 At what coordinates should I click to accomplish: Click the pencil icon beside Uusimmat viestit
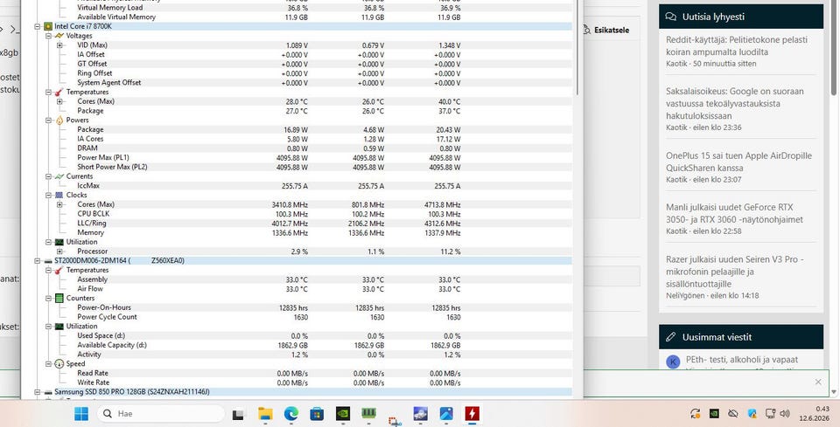coord(671,337)
